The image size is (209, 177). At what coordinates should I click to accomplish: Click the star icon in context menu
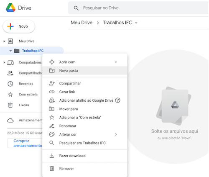52,118
